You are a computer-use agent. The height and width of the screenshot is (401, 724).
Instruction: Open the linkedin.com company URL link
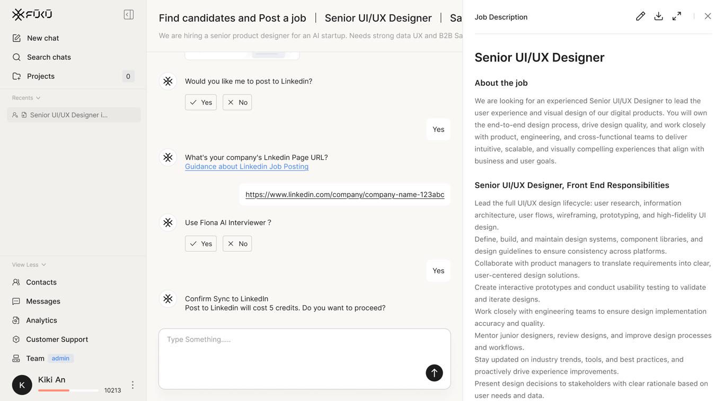(345, 195)
